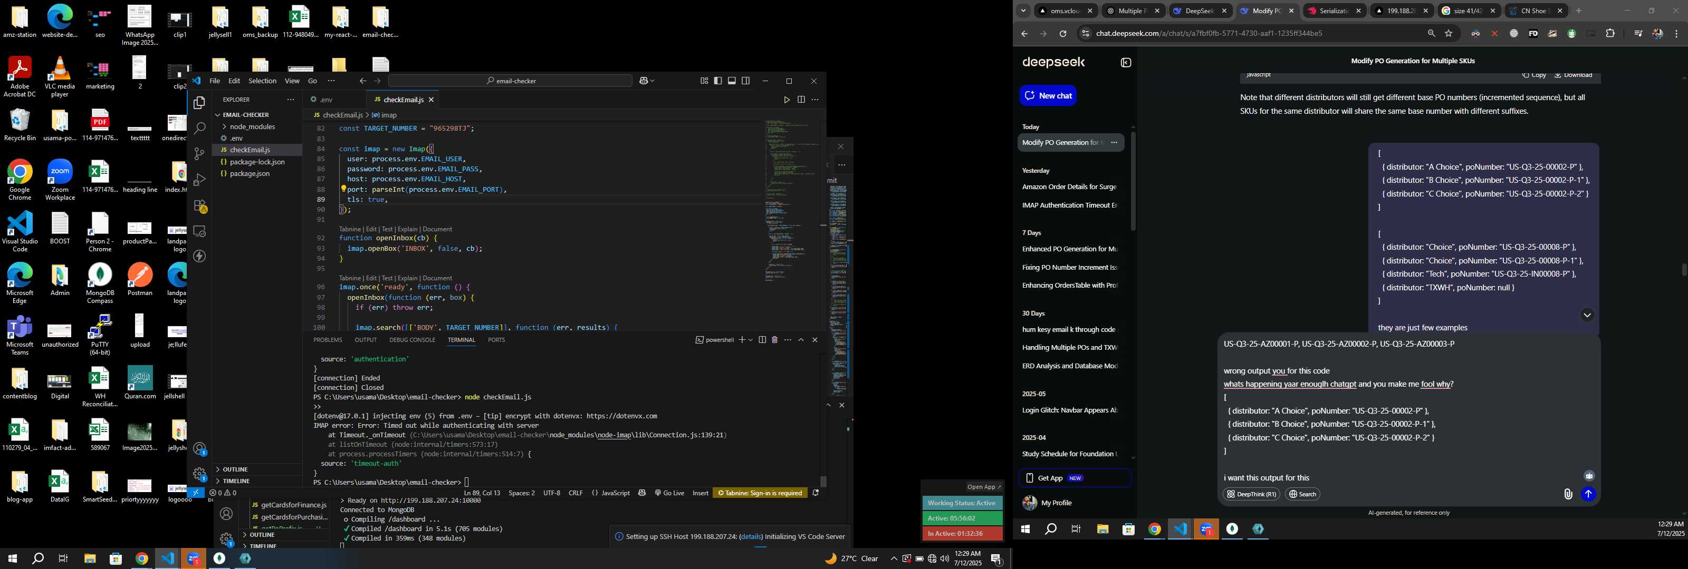Image resolution: width=1688 pixels, height=569 pixels.
Task: Open Extensions view with warning badge
Action: tap(200, 205)
